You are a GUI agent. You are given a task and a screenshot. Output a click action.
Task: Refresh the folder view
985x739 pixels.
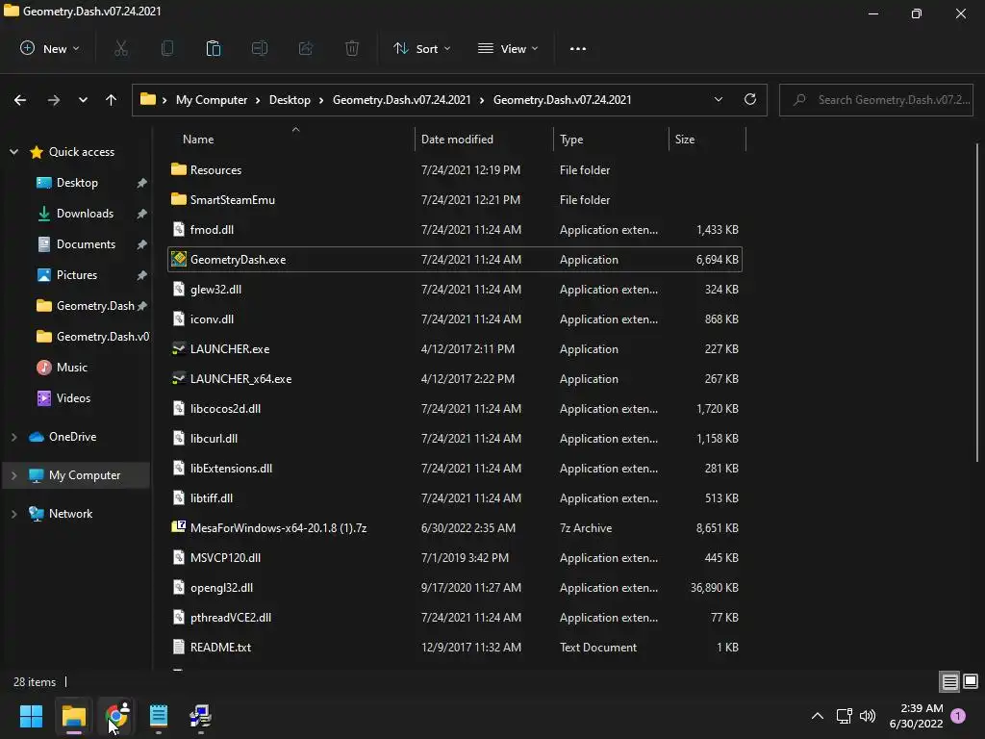(750, 99)
